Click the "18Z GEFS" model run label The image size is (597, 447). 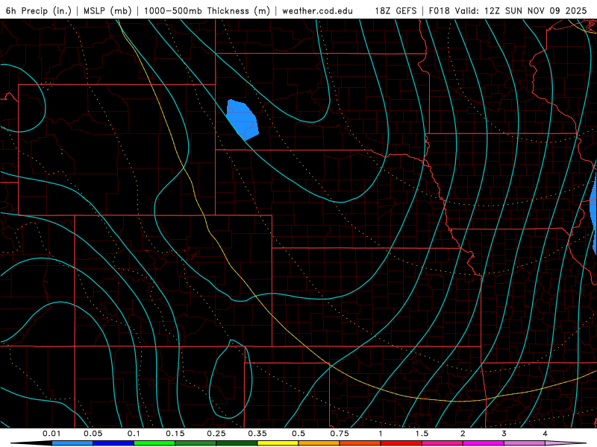click(x=396, y=10)
